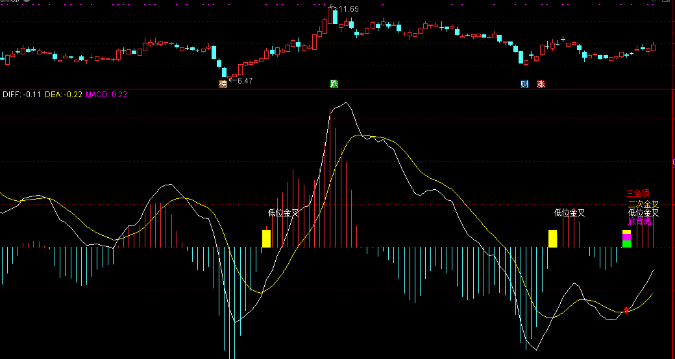
Task: Select the magenta MACD value label
Action: pyautogui.click(x=106, y=95)
